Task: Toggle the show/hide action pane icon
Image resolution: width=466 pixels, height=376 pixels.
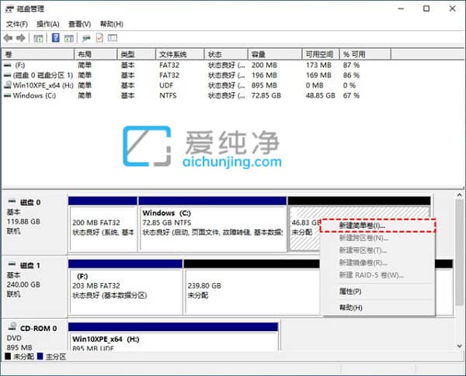Action: [x=69, y=38]
